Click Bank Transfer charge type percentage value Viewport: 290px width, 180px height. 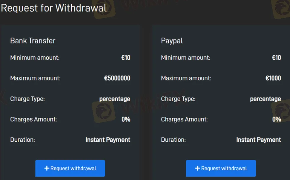[x=115, y=99]
